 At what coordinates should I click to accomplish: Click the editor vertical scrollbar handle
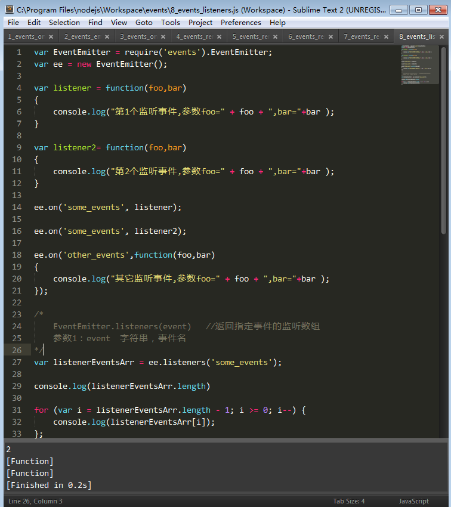[444, 141]
